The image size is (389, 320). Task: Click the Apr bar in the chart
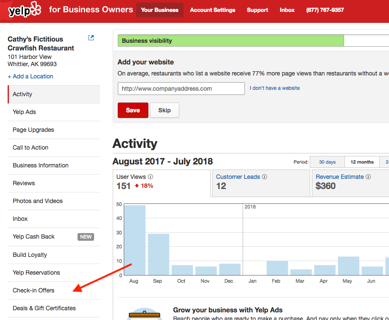(x=325, y=270)
